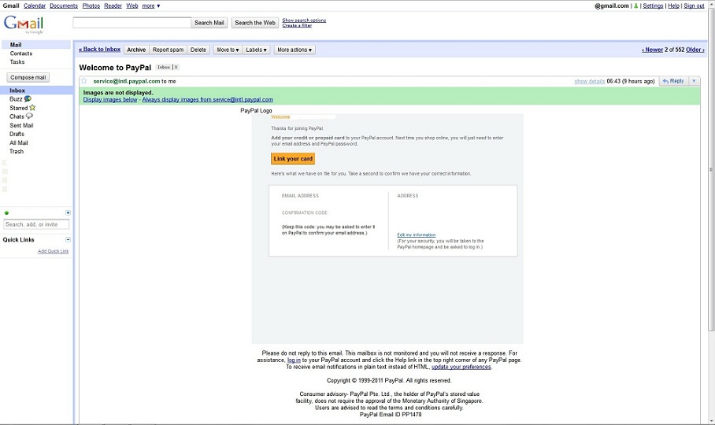
Task: Open Inbox folder in sidebar
Action: (x=17, y=91)
